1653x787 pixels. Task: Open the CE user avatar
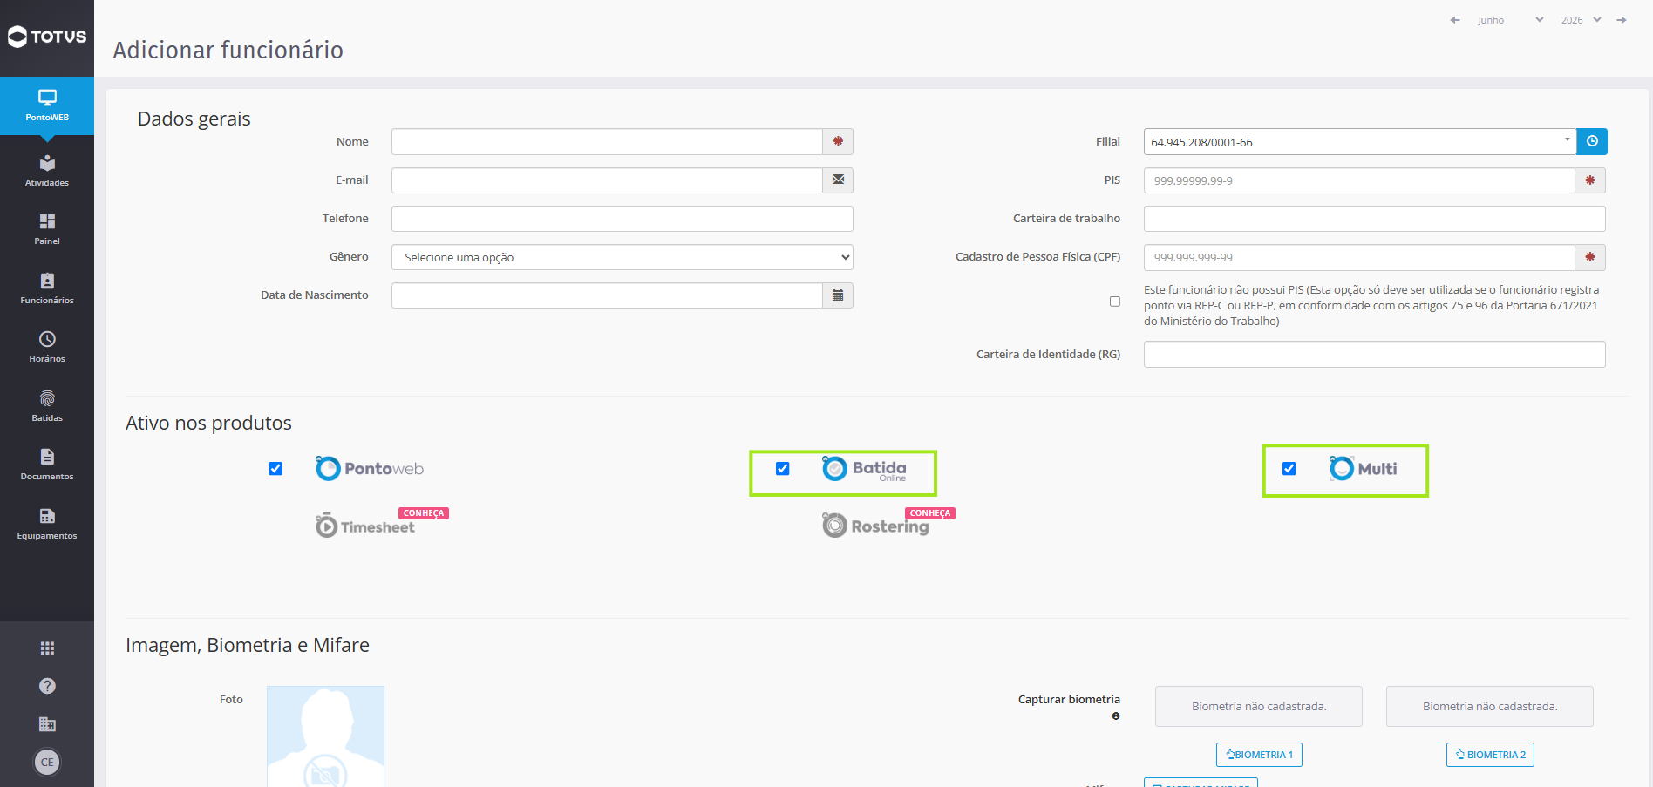tap(47, 763)
